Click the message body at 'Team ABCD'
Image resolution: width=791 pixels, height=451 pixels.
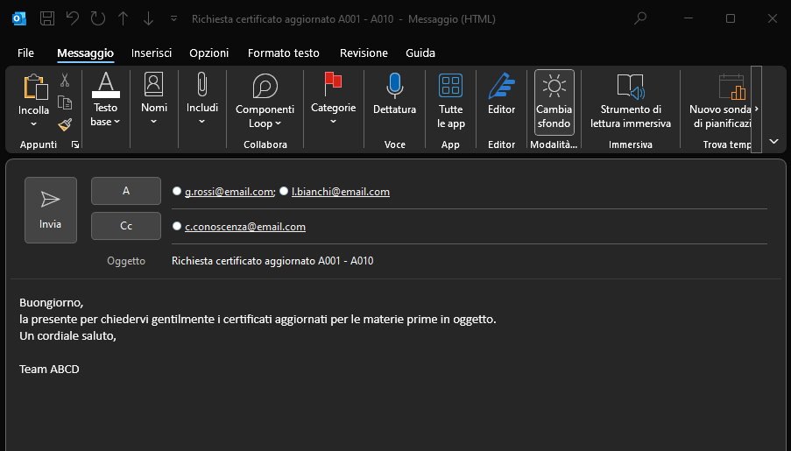tap(49, 370)
